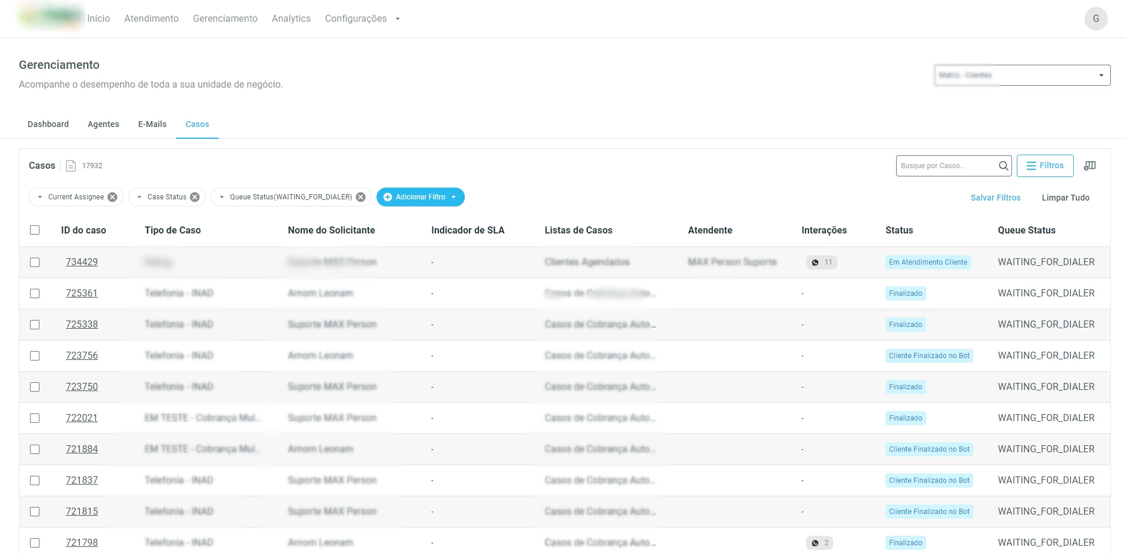
Task: Remove the Queue Status WAITING_FOR_DIALER filter
Action: (361, 197)
